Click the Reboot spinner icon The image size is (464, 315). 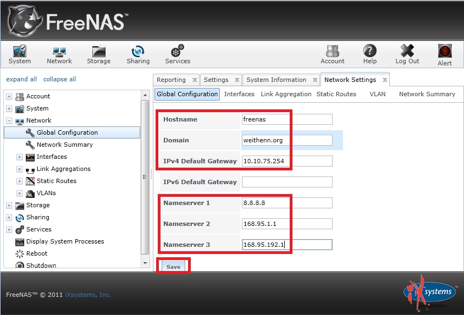[20, 254]
